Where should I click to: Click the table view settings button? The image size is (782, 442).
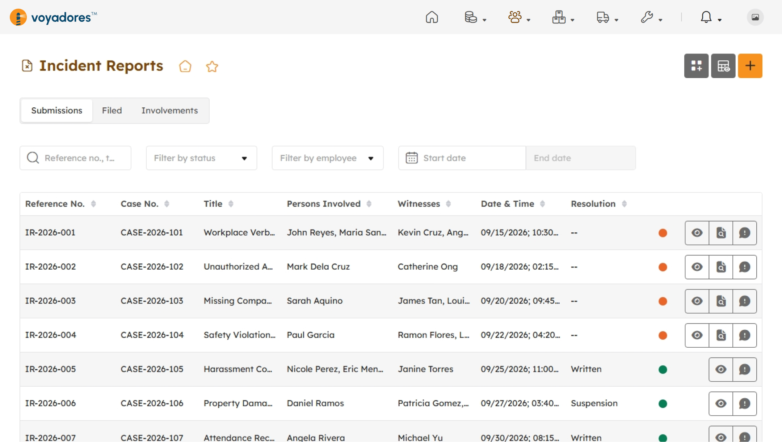click(x=723, y=66)
